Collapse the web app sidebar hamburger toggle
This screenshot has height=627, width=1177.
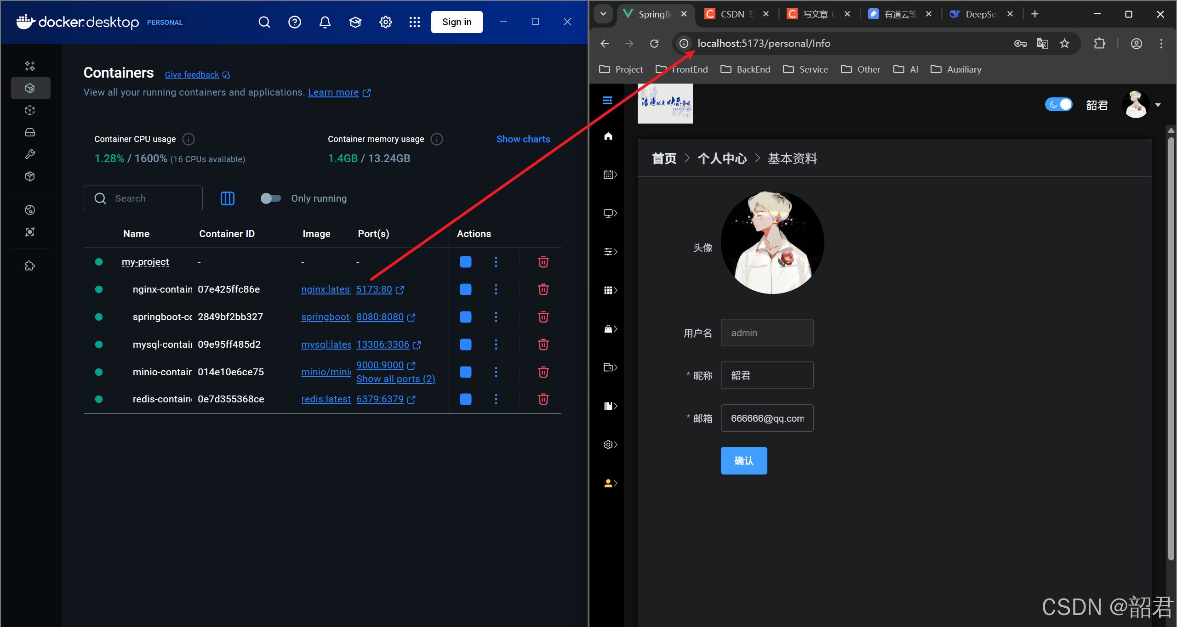607,100
